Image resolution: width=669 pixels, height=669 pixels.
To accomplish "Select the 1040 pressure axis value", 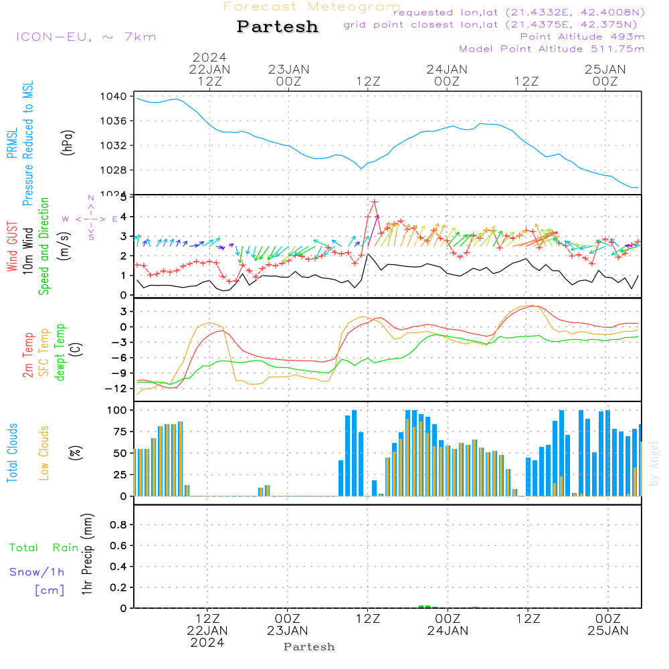I will click(114, 96).
